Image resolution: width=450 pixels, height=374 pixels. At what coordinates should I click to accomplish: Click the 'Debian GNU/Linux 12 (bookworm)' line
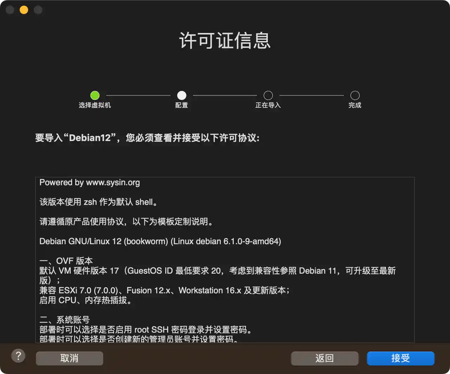tap(160, 241)
